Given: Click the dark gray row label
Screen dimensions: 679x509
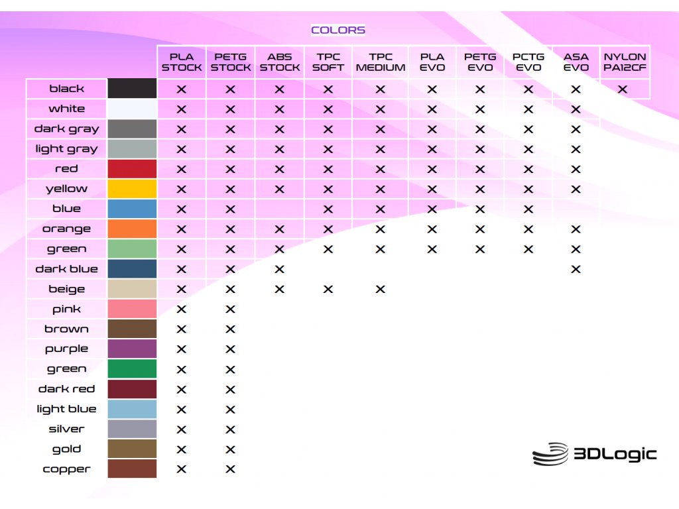Looking at the screenshot, I should (66, 129).
